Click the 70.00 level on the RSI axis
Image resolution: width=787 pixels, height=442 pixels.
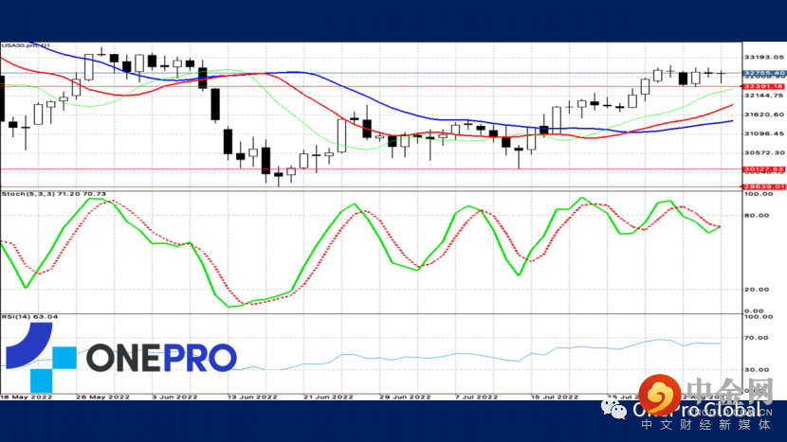757,338
